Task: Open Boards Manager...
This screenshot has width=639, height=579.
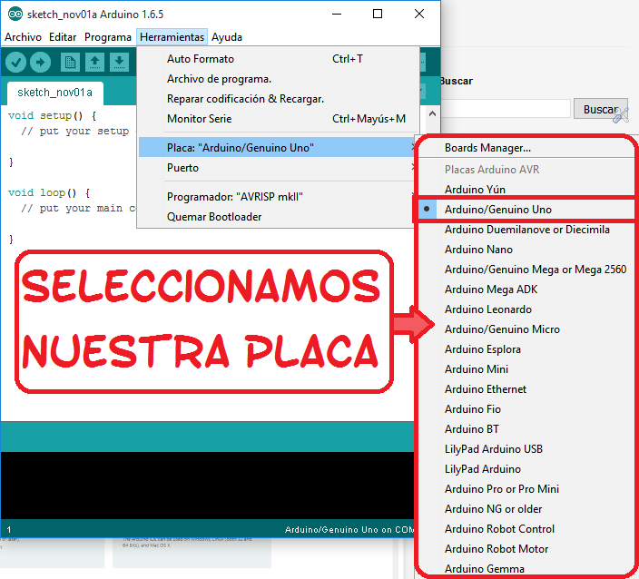Action: pos(526,148)
